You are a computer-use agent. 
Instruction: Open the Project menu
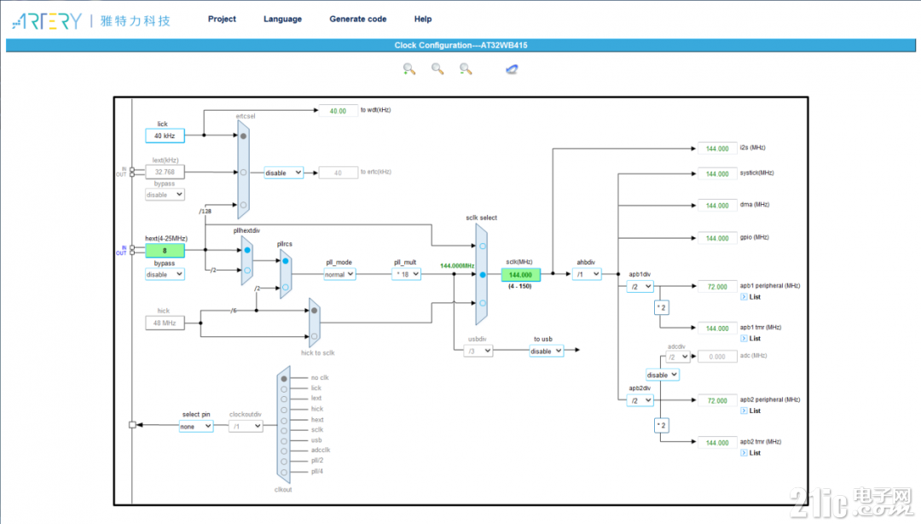222,19
